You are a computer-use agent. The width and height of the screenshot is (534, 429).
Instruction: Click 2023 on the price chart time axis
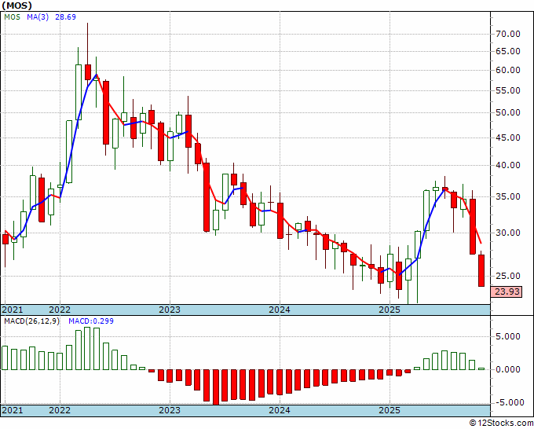tap(170, 310)
